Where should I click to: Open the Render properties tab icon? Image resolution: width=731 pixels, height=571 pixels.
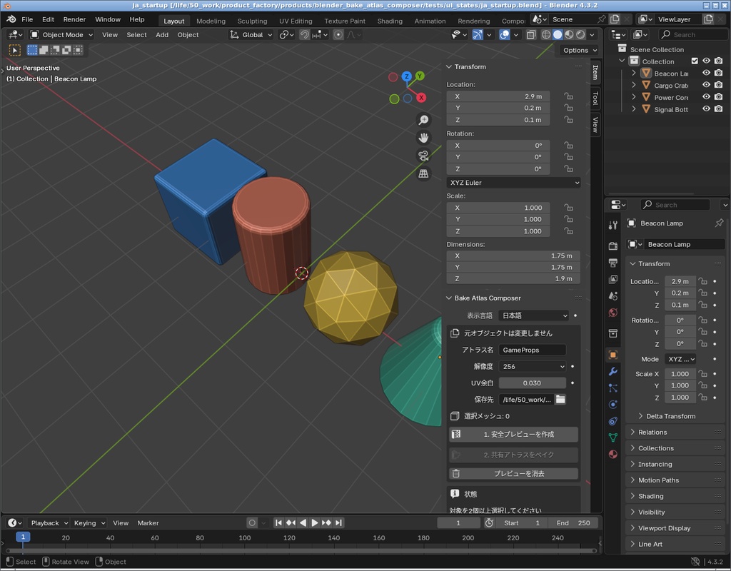(x=613, y=246)
